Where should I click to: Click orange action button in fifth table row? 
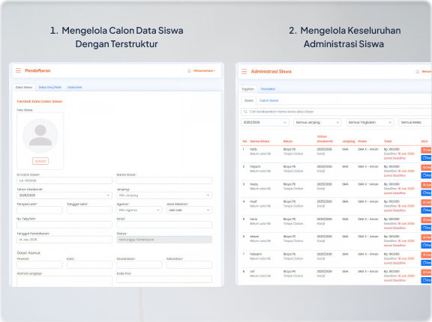(x=426, y=219)
